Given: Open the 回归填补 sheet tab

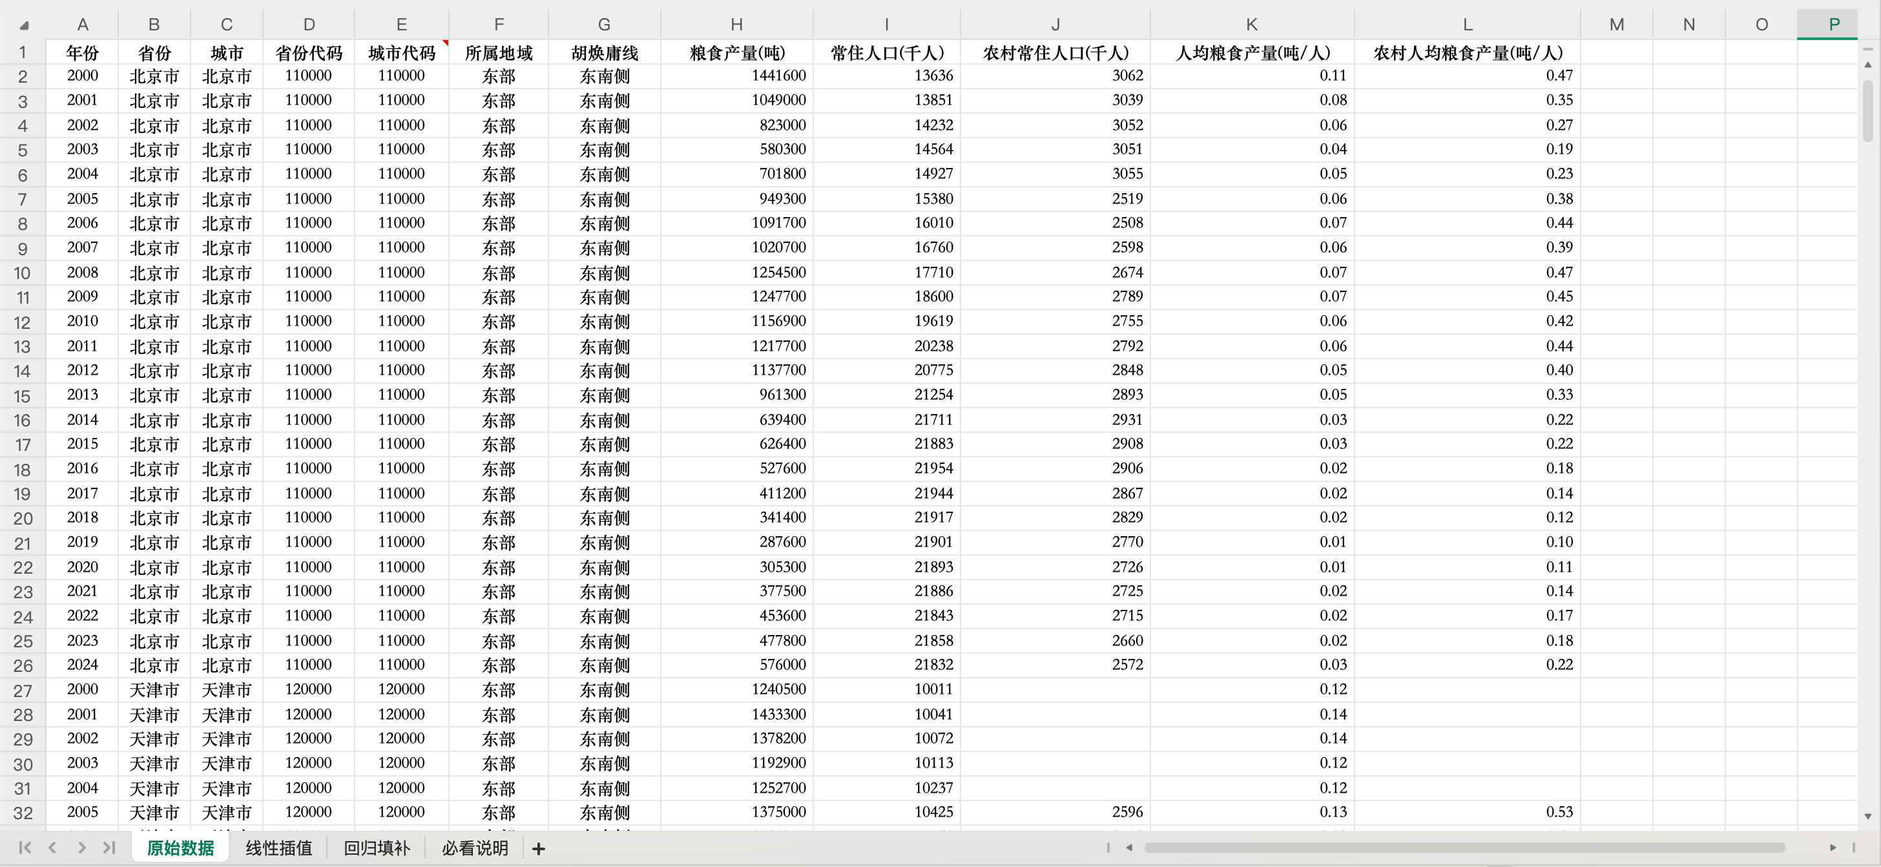Looking at the screenshot, I should (377, 848).
